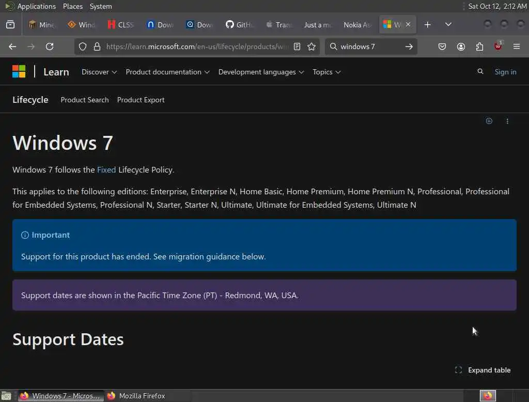Click the Firefox icon in bottom tray
This screenshot has width=529, height=402.
pyautogui.click(x=488, y=396)
